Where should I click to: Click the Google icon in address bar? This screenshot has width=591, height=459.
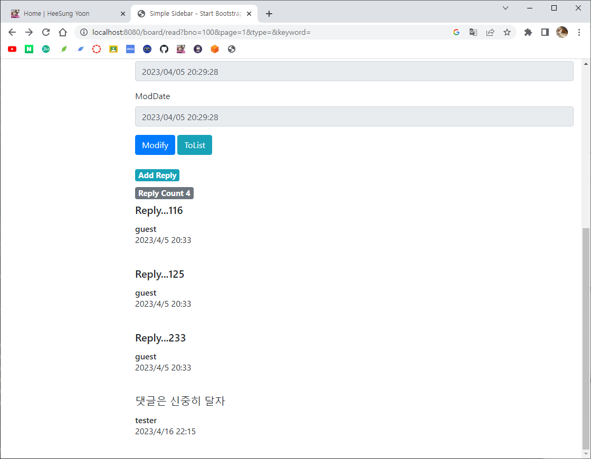click(456, 32)
